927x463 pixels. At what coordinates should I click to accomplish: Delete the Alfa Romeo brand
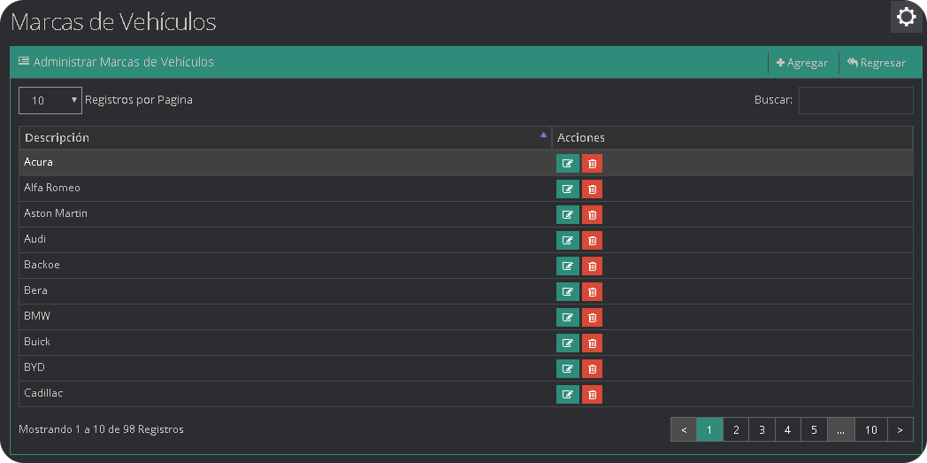point(592,189)
